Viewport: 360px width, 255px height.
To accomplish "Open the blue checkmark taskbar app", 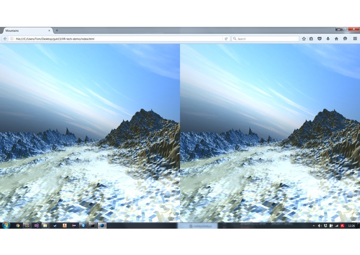I will click(x=55, y=226).
